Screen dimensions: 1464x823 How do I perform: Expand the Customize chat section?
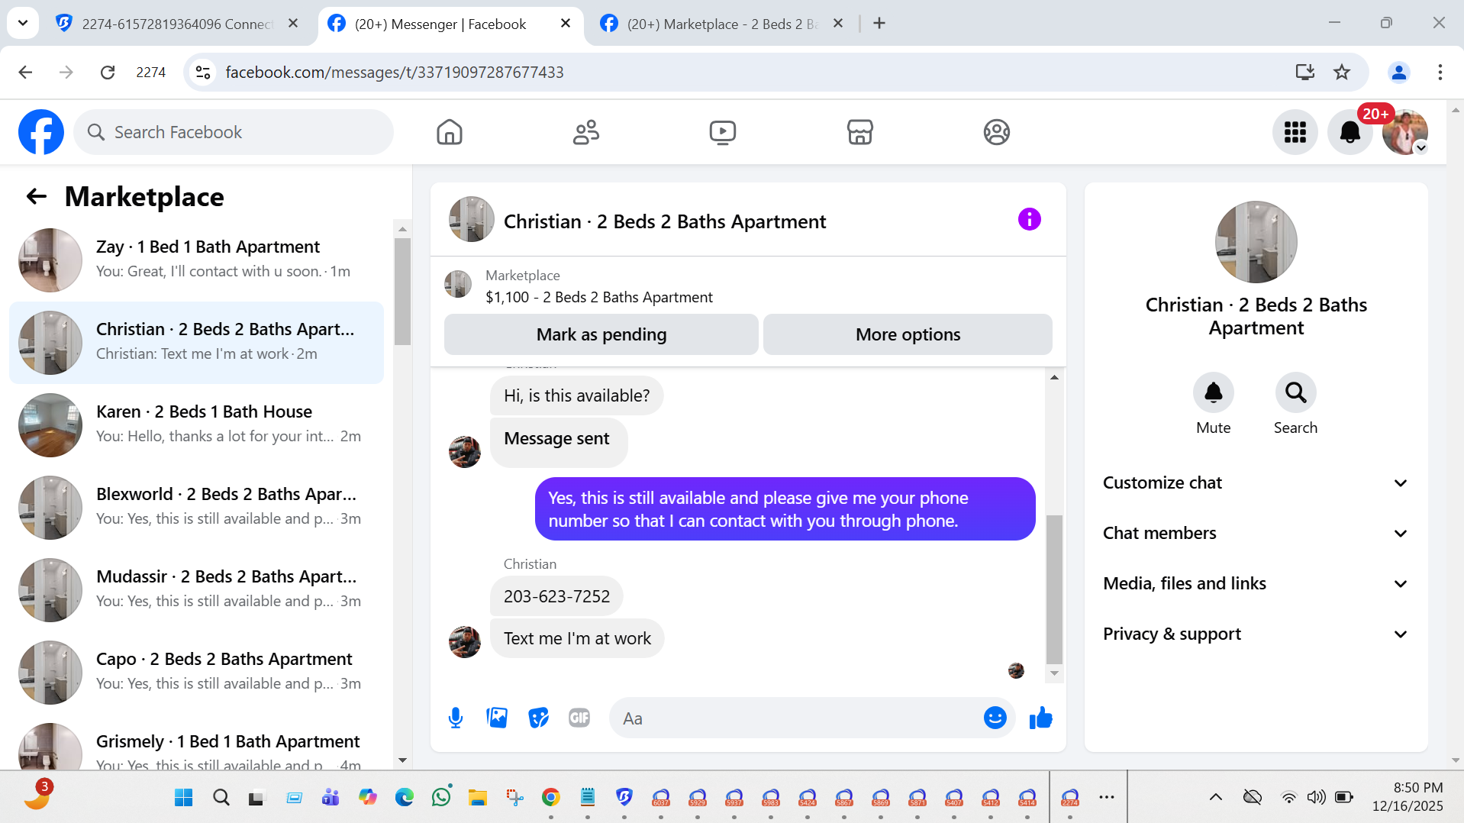coord(1256,483)
